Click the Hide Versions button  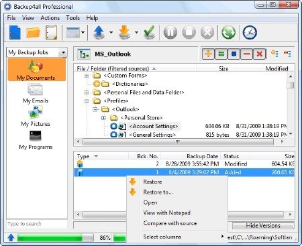(263, 226)
